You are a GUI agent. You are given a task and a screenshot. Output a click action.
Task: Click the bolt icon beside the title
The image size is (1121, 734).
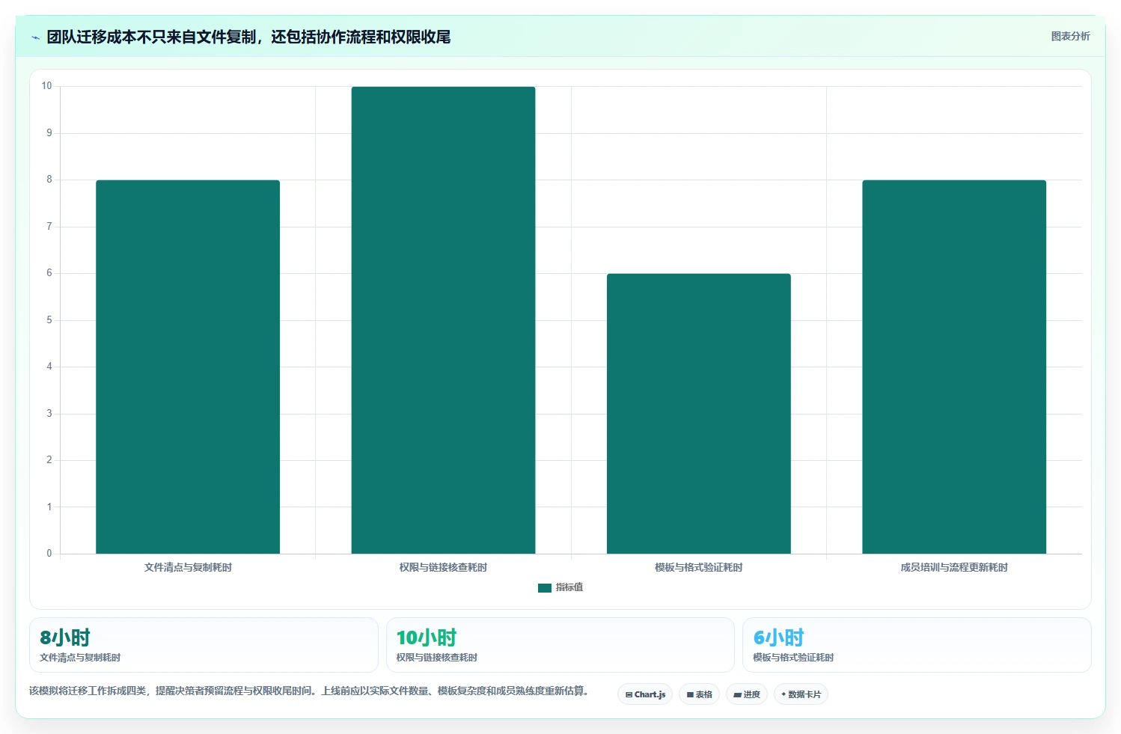pyautogui.click(x=35, y=37)
